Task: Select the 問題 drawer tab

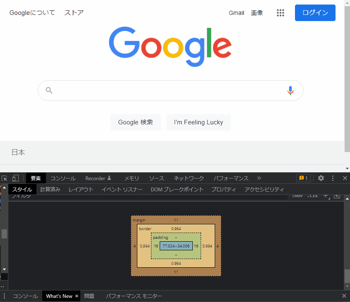Action: click(x=89, y=296)
